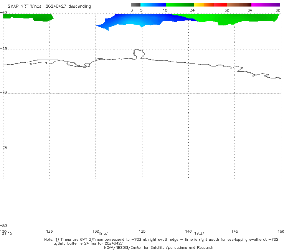Click the green wind swath near longitude 120–125

click(x=28, y=17)
